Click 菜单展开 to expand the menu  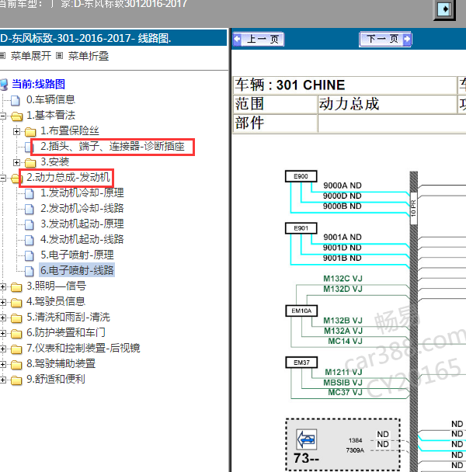31,56
